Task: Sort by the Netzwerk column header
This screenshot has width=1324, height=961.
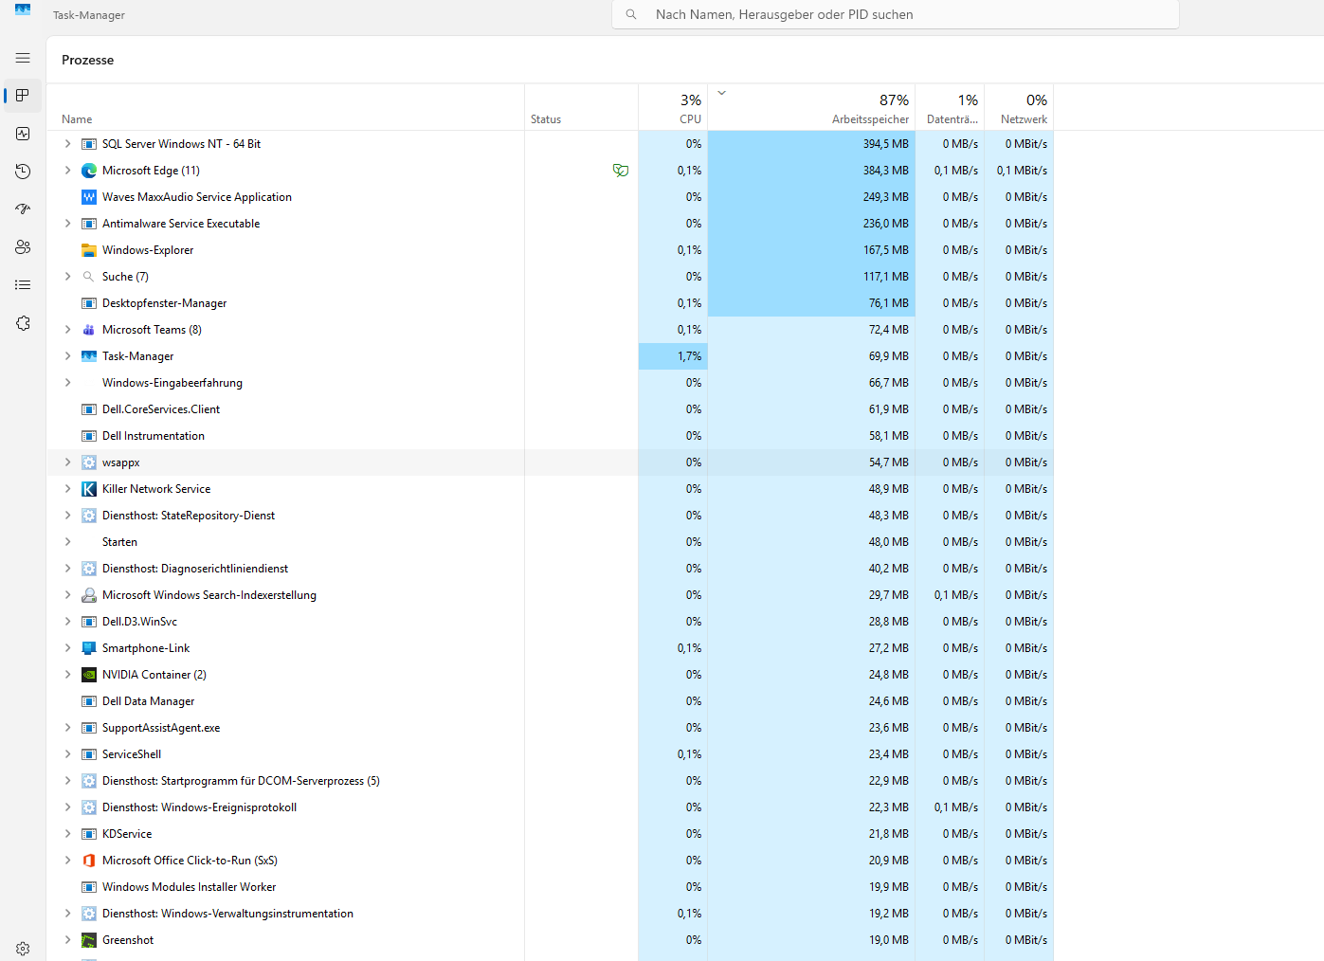Action: click(x=1019, y=108)
